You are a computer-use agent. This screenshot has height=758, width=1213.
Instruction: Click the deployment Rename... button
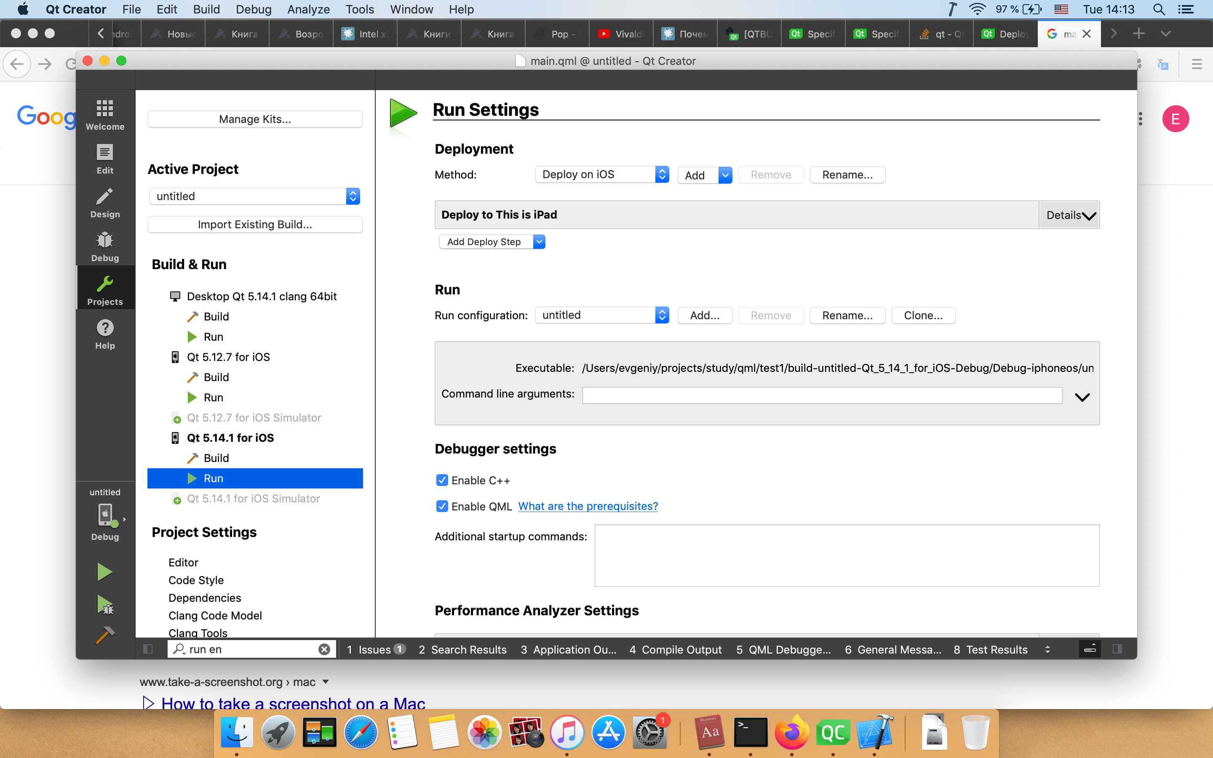[x=847, y=175]
